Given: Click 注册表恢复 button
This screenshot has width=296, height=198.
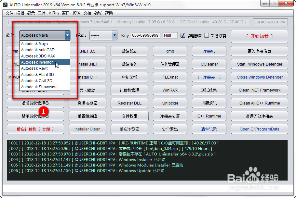Looking at the screenshot, I should click(x=170, y=116).
